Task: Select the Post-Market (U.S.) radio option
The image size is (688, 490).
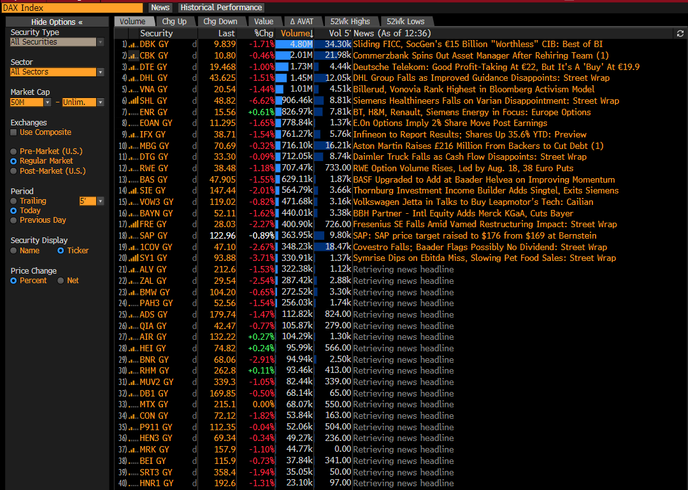Action: coord(13,171)
